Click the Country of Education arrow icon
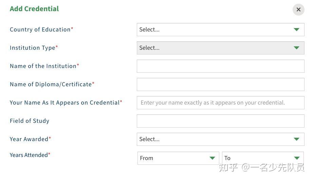 [296, 30]
